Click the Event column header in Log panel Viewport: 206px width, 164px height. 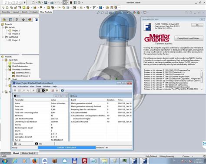89,100
